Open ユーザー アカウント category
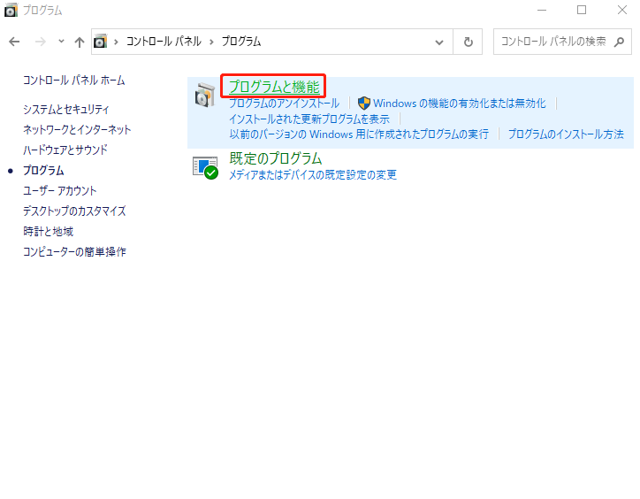640x499 pixels. [60, 191]
